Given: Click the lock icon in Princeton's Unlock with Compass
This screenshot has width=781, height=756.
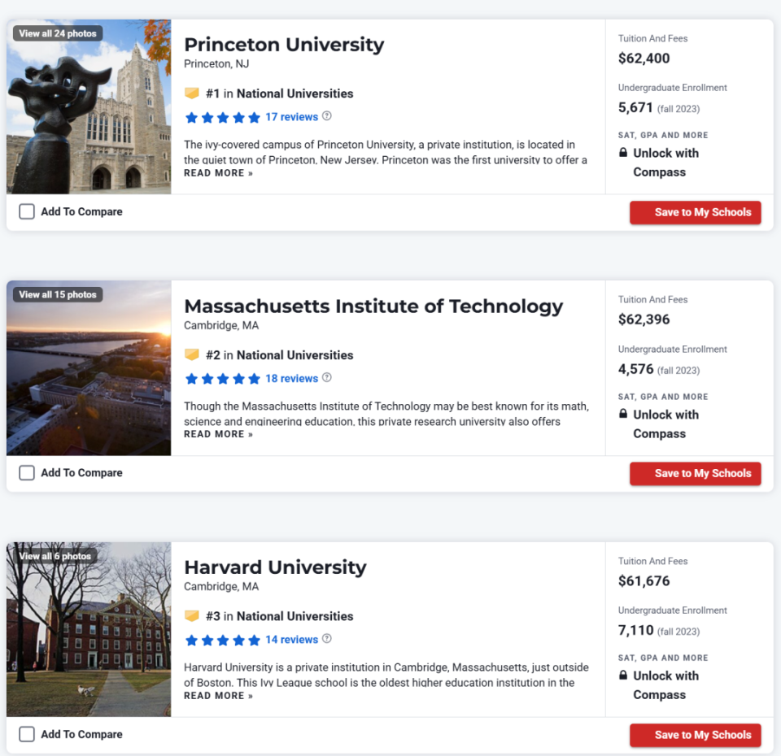Looking at the screenshot, I should 623,152.
